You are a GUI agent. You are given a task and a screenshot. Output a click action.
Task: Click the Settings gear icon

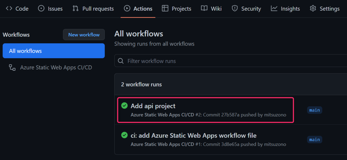click(x=313, y=8)
